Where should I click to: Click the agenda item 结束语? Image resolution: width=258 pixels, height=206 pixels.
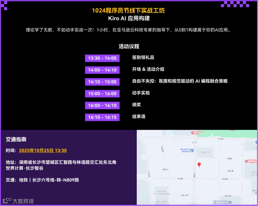coord(139,117)
